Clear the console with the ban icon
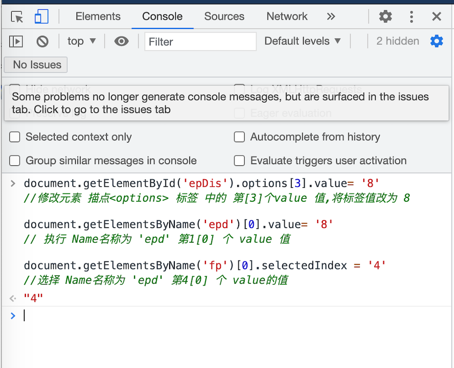The height and width of the screenshot is (368, 454). [x=42, y=41]
